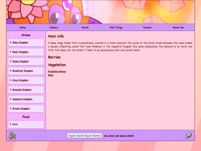Screen dimensions: 201x151
Task: Click the Food sidebar heading
Action: pos(26,117)
